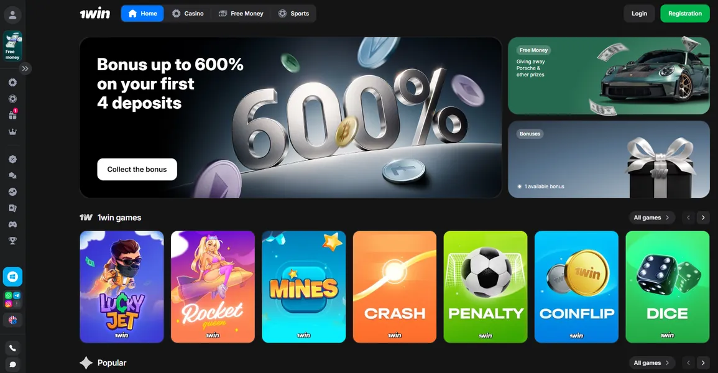Open the Windows app download icon
Viewport: 718px width, 373px height.
click(12, 277)
